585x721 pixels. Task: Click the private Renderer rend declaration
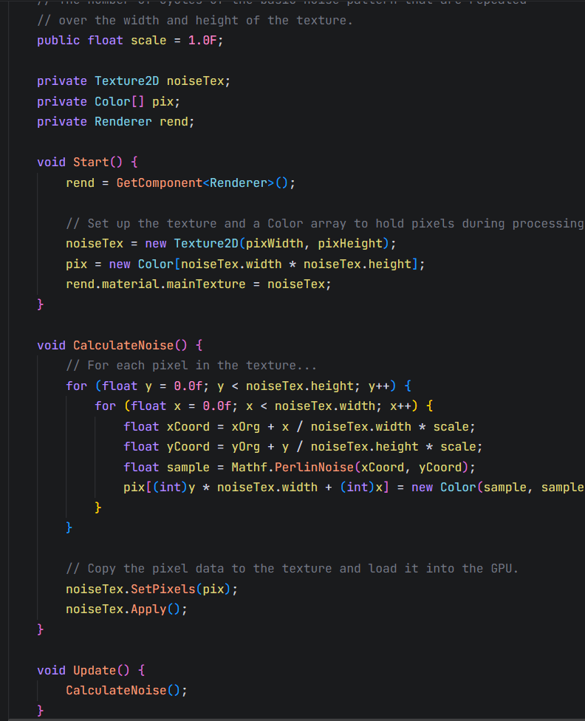(x=174, y=121)
